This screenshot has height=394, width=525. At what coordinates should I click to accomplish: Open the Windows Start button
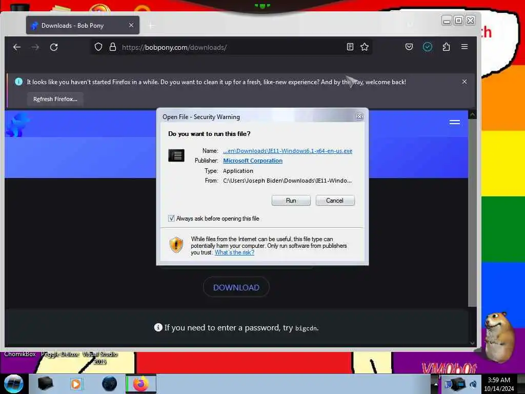pyautogui.click(x=13, y=384)
